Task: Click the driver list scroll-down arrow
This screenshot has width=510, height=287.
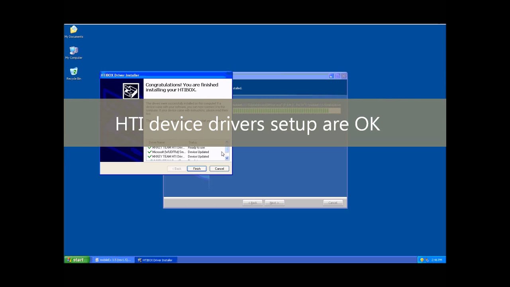Action: coord(227,158)
